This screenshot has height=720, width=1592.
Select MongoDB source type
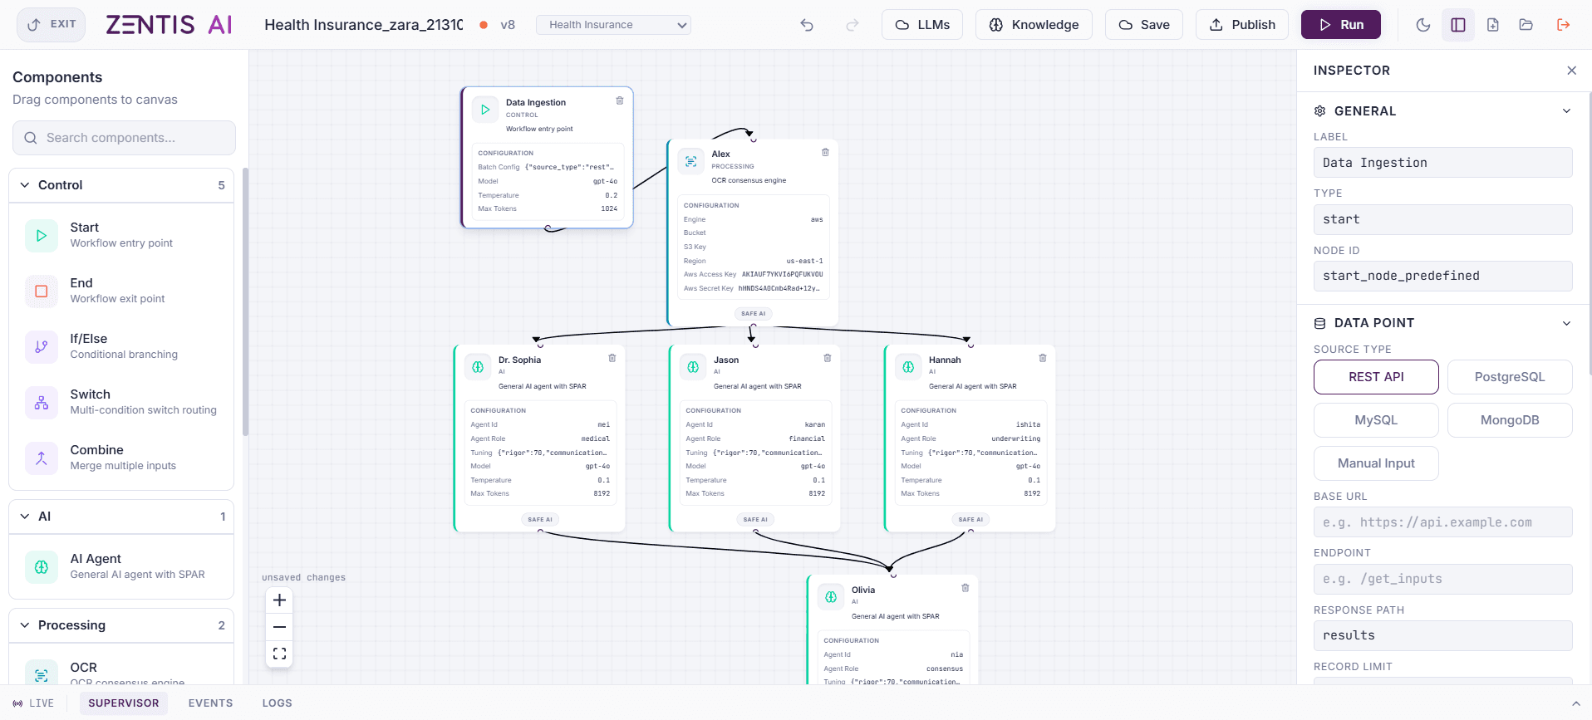tap(1510, 420)
